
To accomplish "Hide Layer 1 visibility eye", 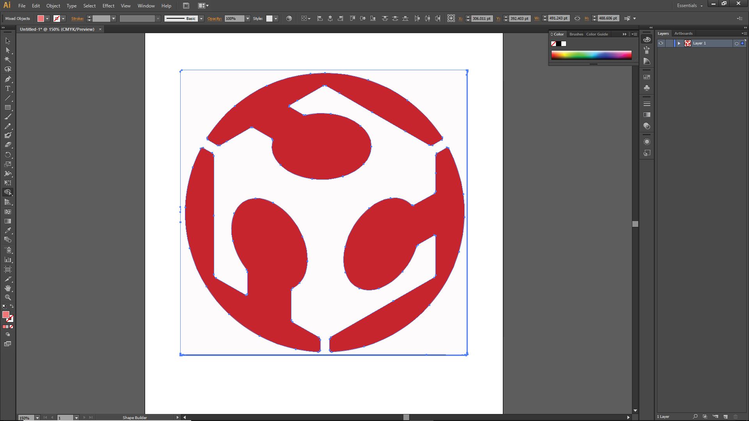I will tap(661, 43).
